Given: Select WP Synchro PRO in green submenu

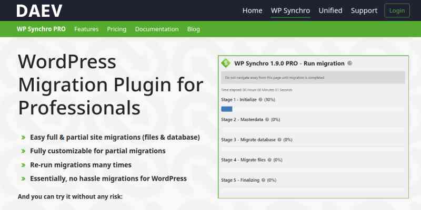Looking at the screenshot, I should (x=41, y=29).
